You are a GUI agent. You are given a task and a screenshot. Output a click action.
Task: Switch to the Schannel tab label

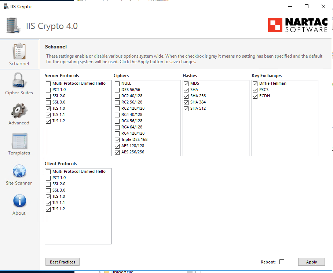tap(19, 63)
